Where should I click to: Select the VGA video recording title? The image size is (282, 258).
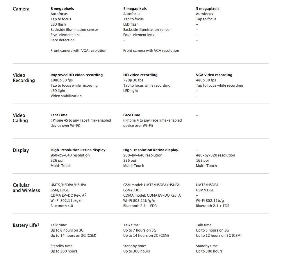[214, 75]
